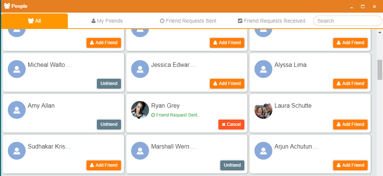Add Alyssa Lima as a friend

350,84
